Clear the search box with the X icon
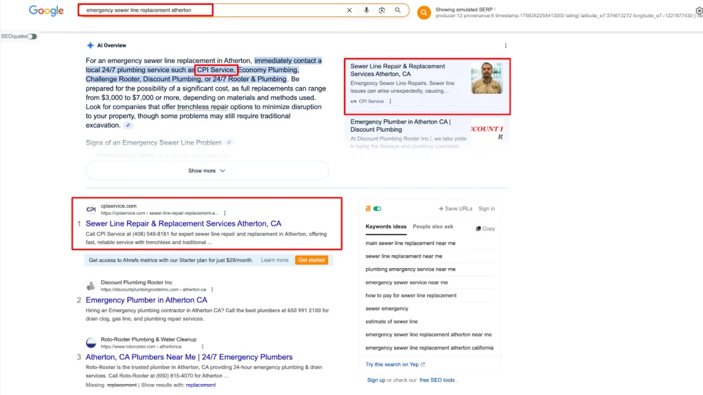703x395 pixels. pyautogui.click(x=349, y=10)
